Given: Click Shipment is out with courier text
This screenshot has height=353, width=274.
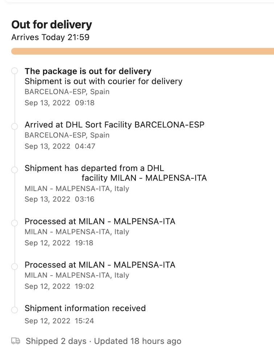Looking at the screenshot, I should (104, 81).
